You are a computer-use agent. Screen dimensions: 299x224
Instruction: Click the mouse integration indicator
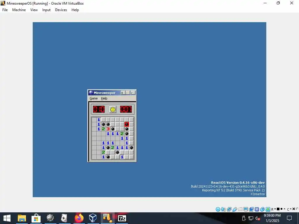(x=263, y=209)
